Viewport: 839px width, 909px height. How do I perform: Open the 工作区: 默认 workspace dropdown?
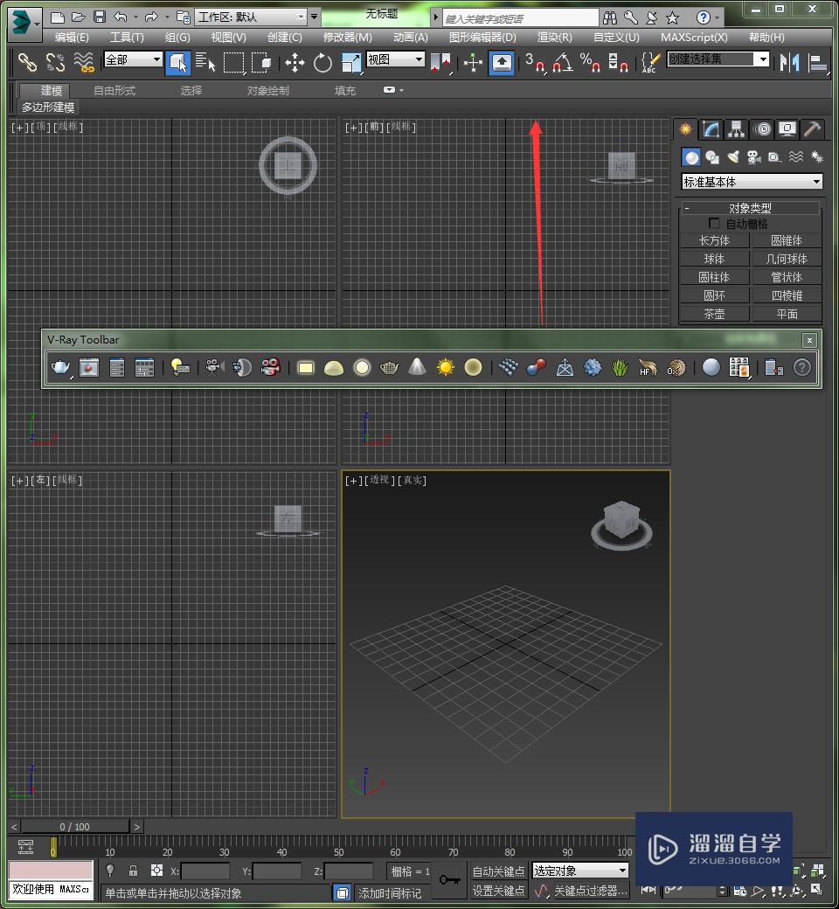coord(251,17)
